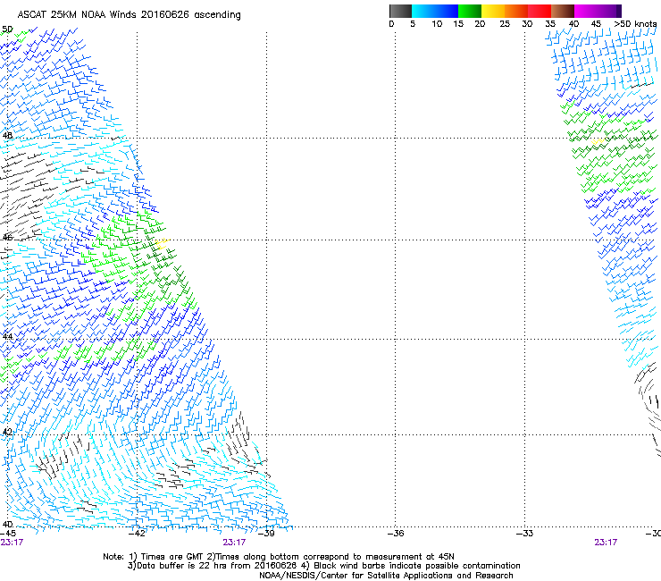The width and height of the screenshot is (661, 581).
Task: Click legend scale label '40'
Action: point(573,24)
